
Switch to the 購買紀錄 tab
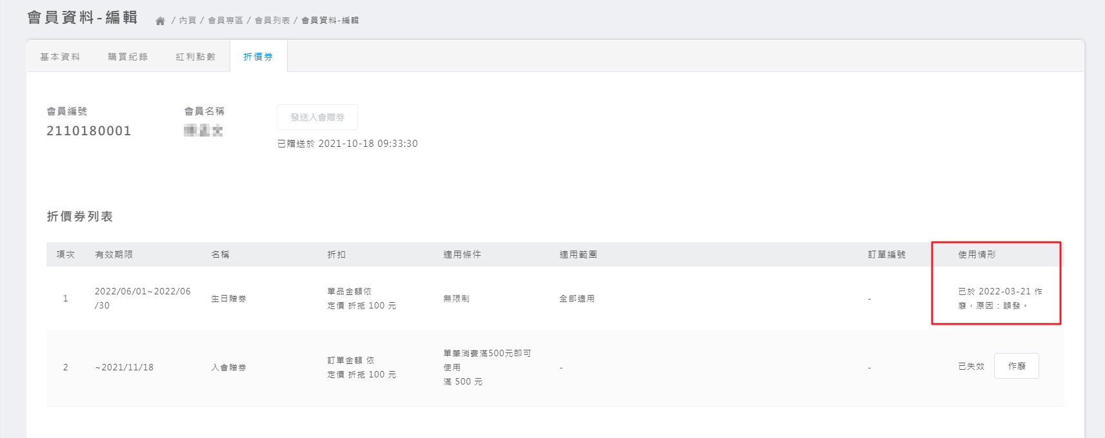coord(128,57)
